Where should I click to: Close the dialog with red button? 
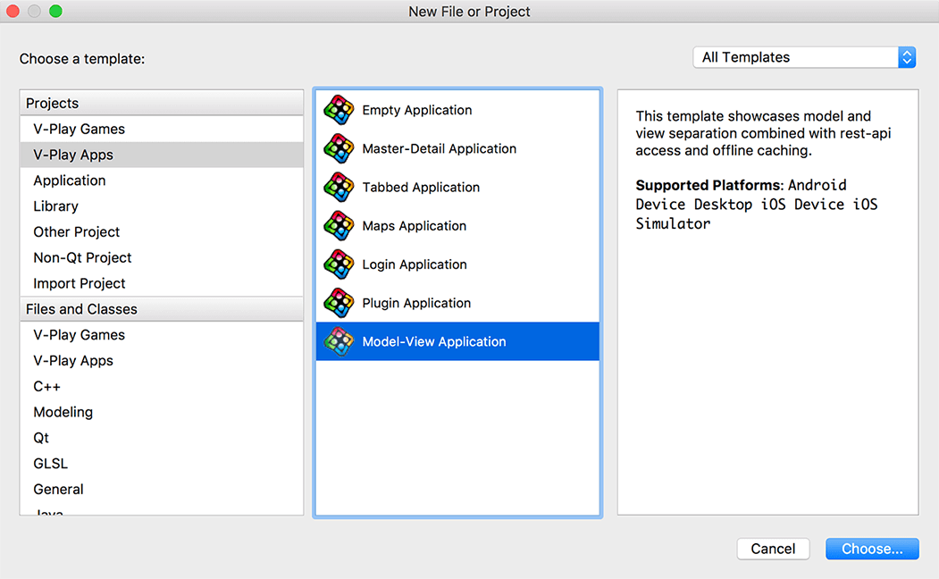click(13, 11)
